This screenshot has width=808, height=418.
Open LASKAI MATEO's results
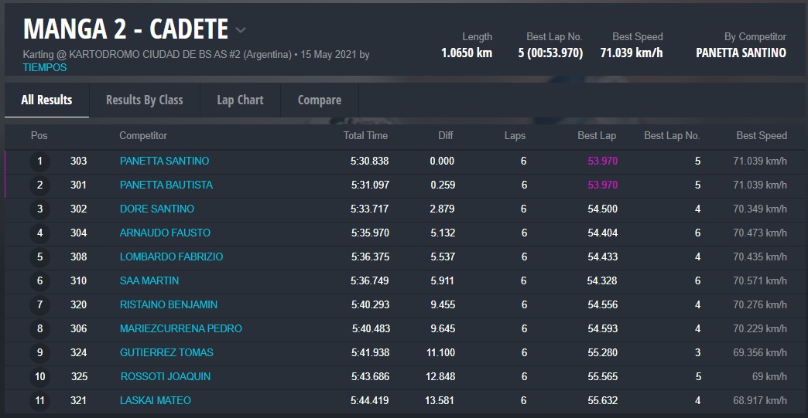155,400
